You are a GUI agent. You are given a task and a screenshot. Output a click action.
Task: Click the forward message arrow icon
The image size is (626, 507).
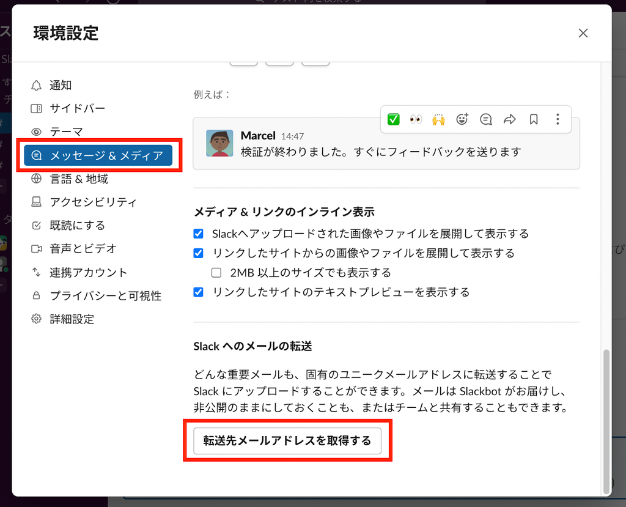point(509,119)
